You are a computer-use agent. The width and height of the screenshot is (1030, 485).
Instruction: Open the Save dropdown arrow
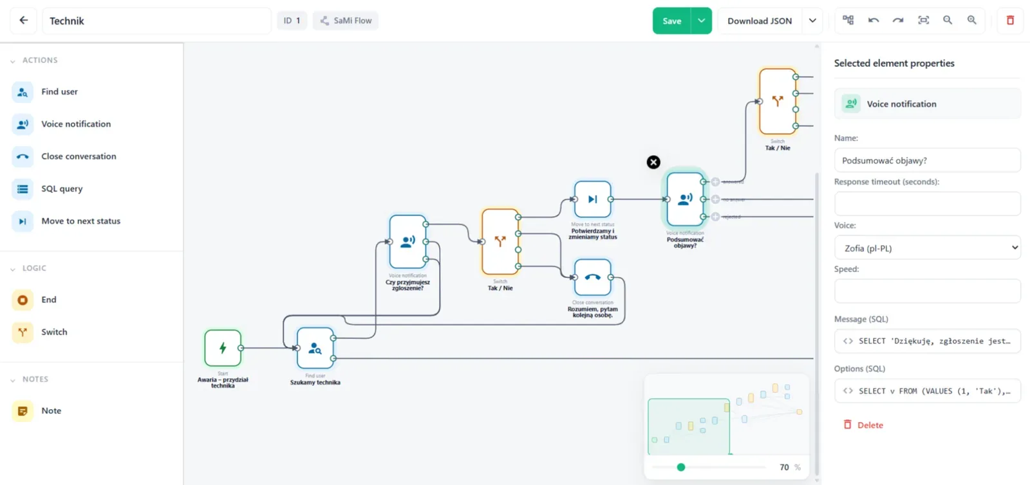click(x=701, y=21)
